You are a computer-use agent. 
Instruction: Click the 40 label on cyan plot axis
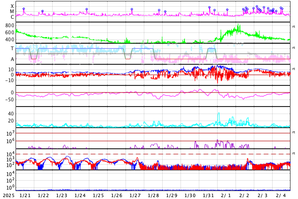tap(10, 114)
